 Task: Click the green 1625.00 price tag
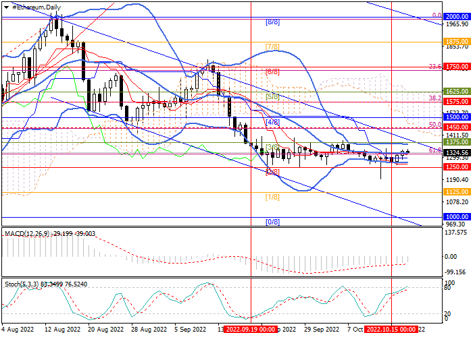click(x=457, y=91)
